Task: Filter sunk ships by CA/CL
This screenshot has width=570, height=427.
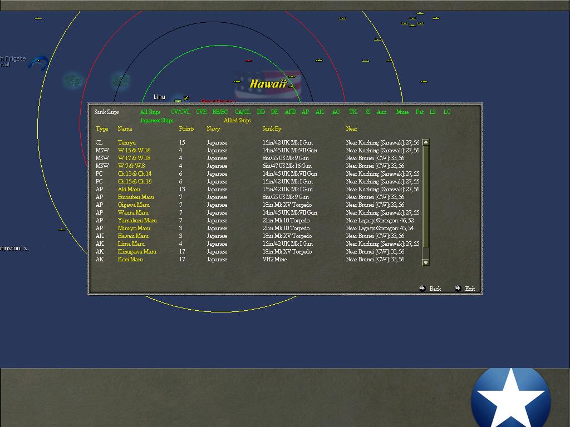Action: pos(243,112)
